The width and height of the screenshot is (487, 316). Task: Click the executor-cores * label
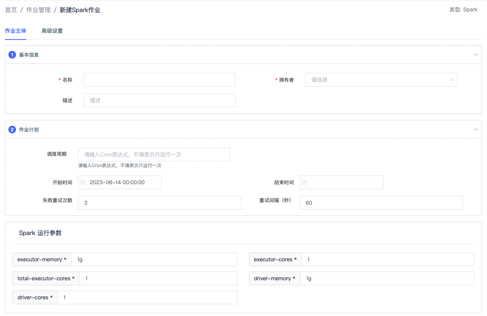point(275,259)
